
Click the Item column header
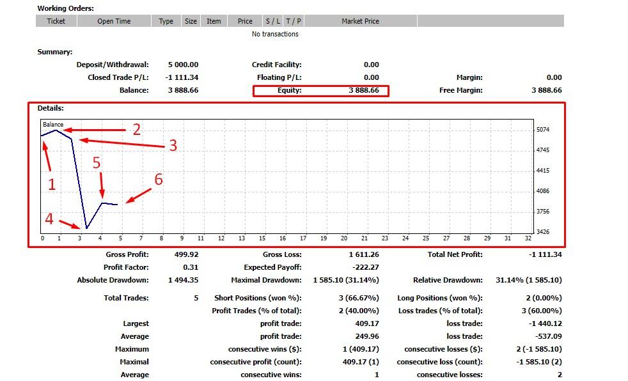pyautogui.click(x=213, y=20)
